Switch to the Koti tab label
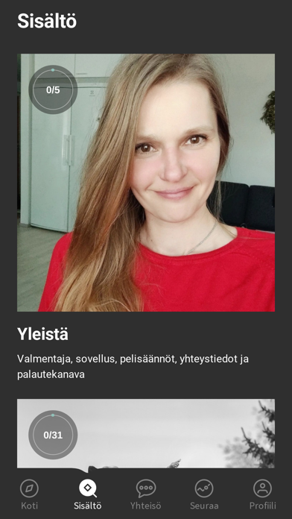The image size is (292, 519). 29,506
